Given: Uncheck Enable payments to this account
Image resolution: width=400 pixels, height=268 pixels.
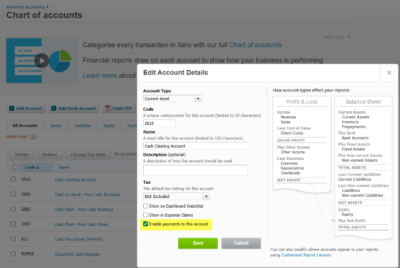Looking at the screenshot, I should (x=145, y=224).
